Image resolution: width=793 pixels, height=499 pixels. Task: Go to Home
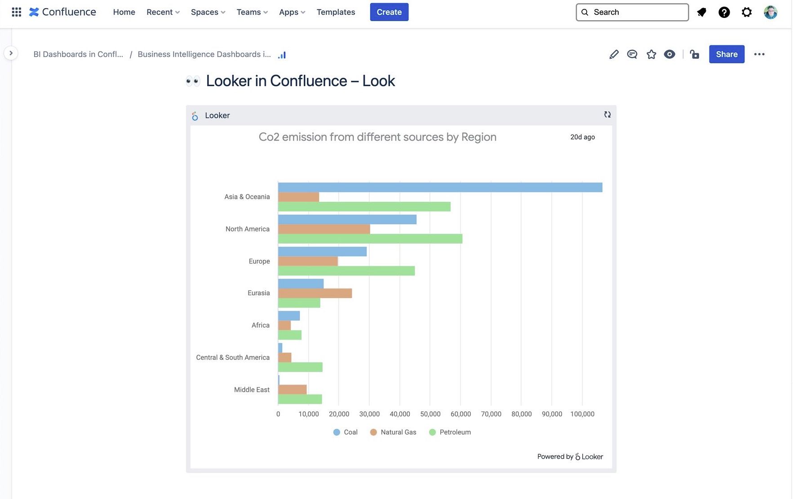[x=124, y=12]
